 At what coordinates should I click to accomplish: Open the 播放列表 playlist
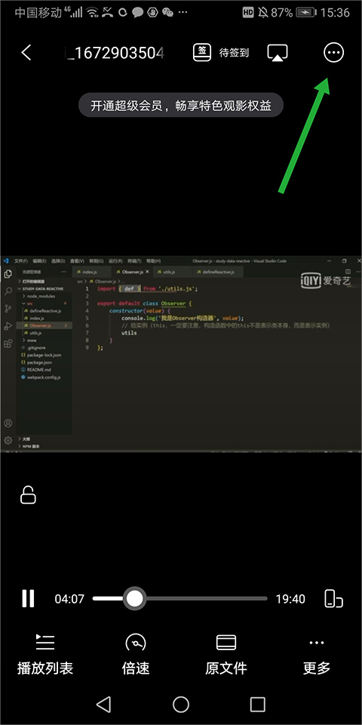point(45,655)
